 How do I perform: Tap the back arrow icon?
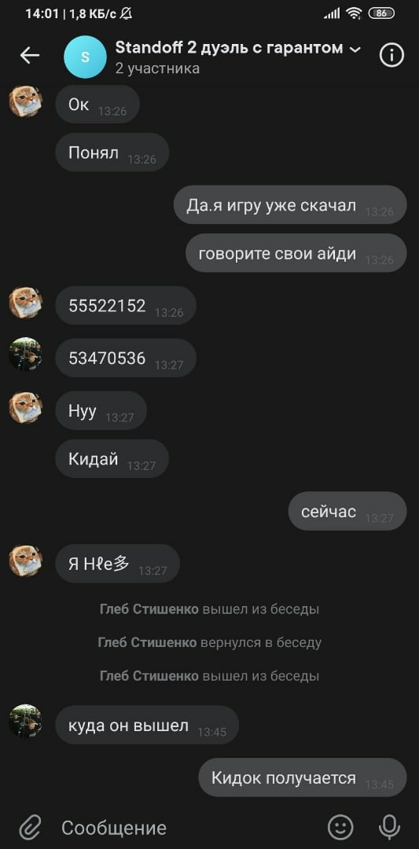[30, 55]
